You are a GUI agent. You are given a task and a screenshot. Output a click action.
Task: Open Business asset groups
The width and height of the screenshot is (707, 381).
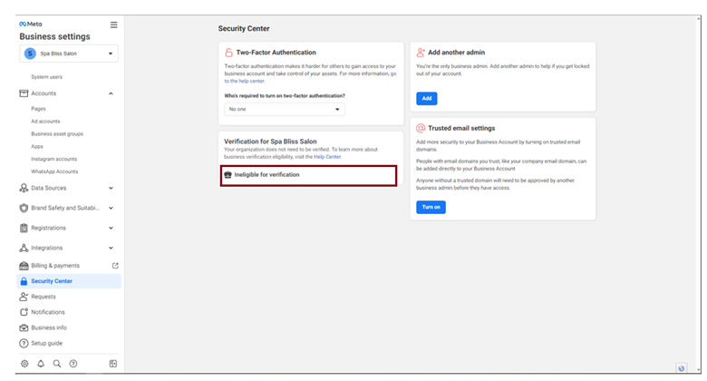tap(57, 134)
